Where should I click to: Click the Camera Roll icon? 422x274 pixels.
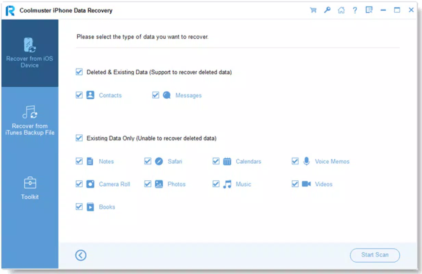[x=90, y=184]
